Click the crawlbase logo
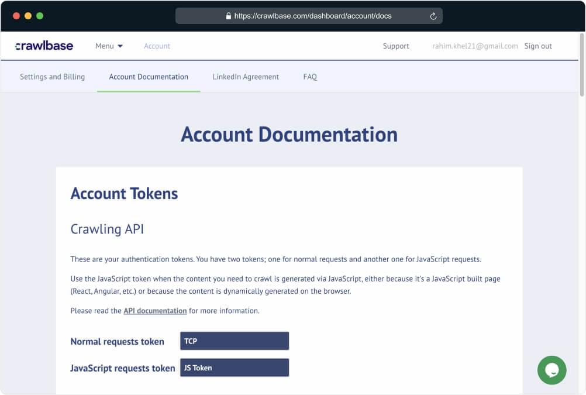 pos(44,45)
